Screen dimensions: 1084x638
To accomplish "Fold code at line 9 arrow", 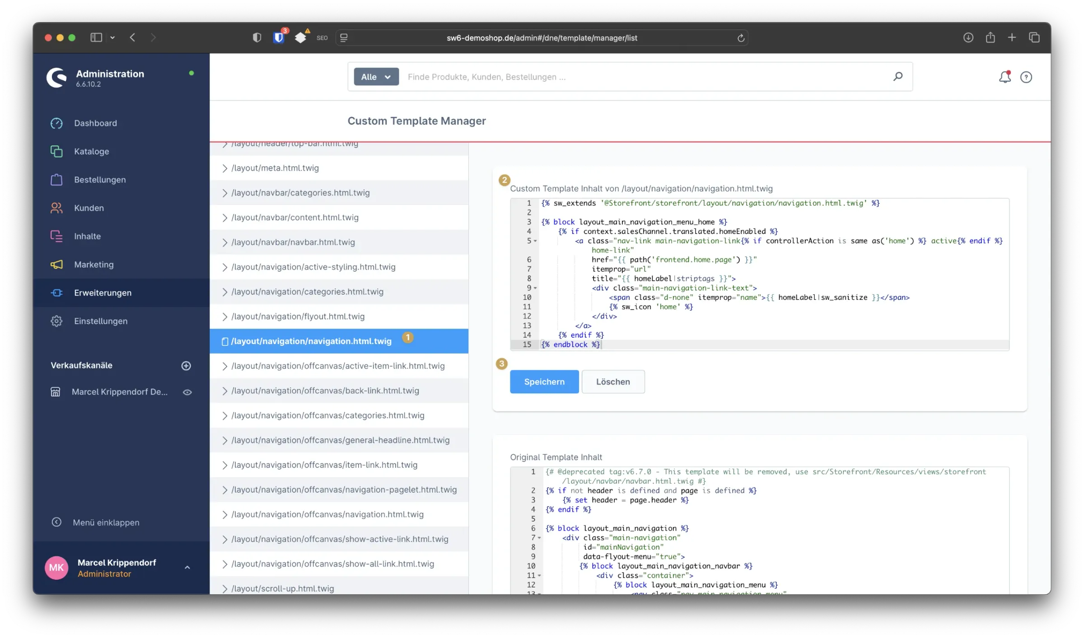I will click(536, 288).
